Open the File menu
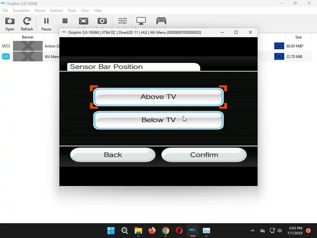317x238 pixels. coord(5,11)
